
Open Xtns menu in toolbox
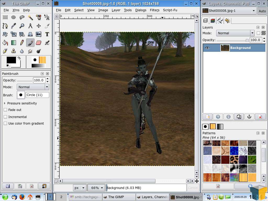pos(16,10)
